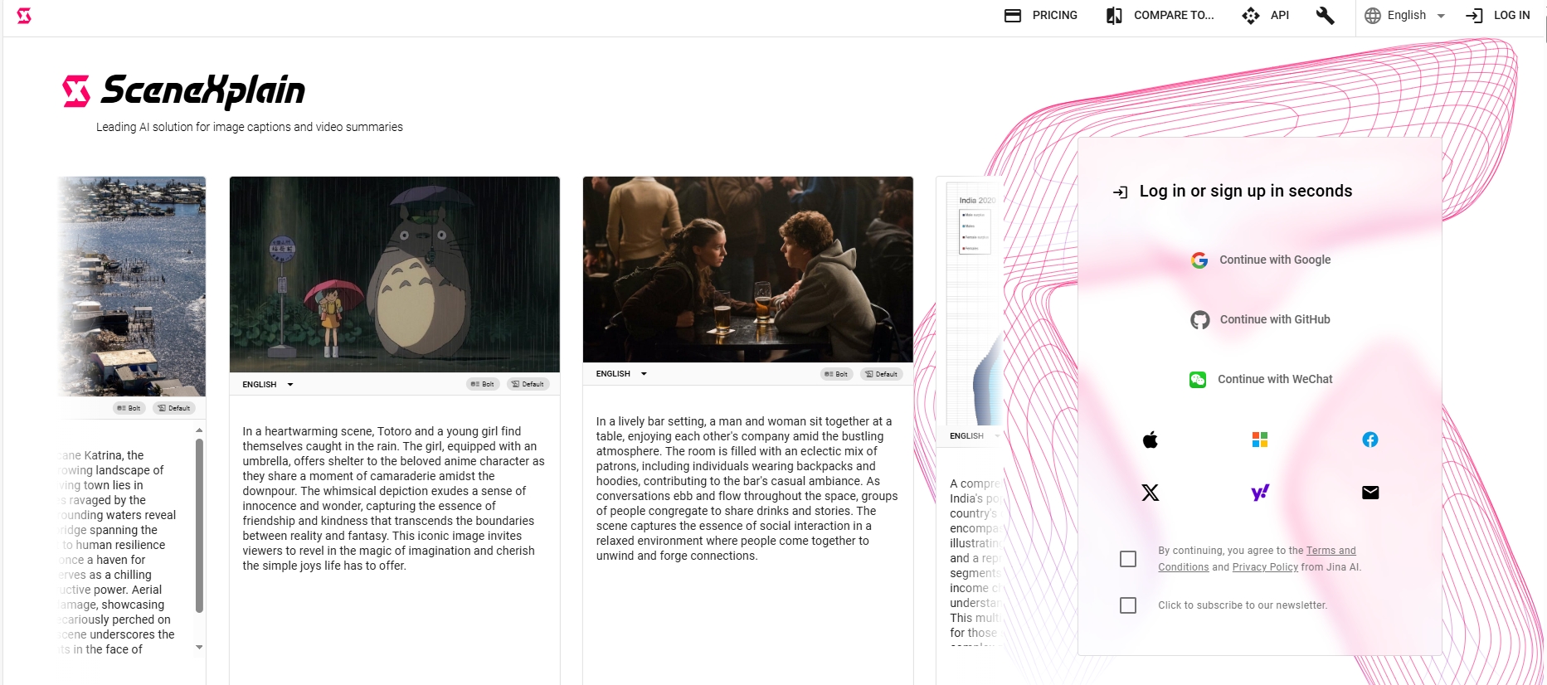This screenshot has height=685, width=1547.
Task: Continue with GitHub
Action: point(1260,319)
